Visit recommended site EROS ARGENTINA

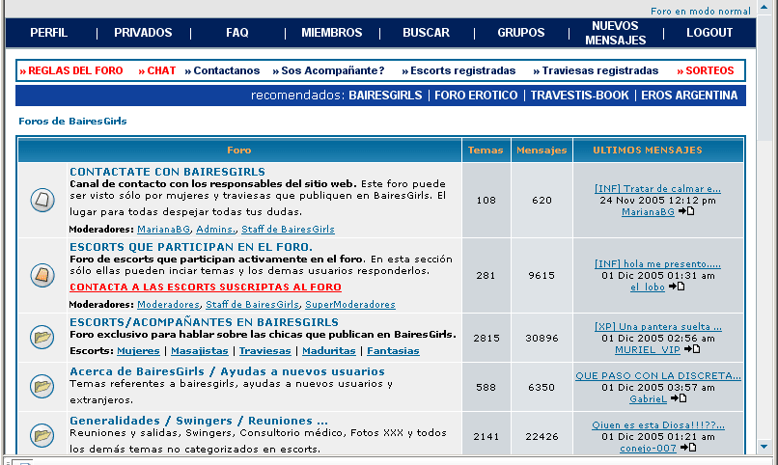point(689,96)
